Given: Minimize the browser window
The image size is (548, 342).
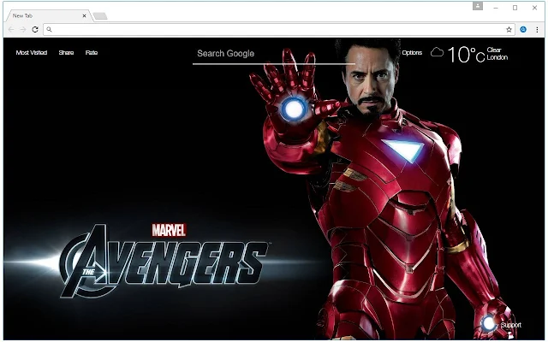Looking at the screenshot, I should 496,8.
